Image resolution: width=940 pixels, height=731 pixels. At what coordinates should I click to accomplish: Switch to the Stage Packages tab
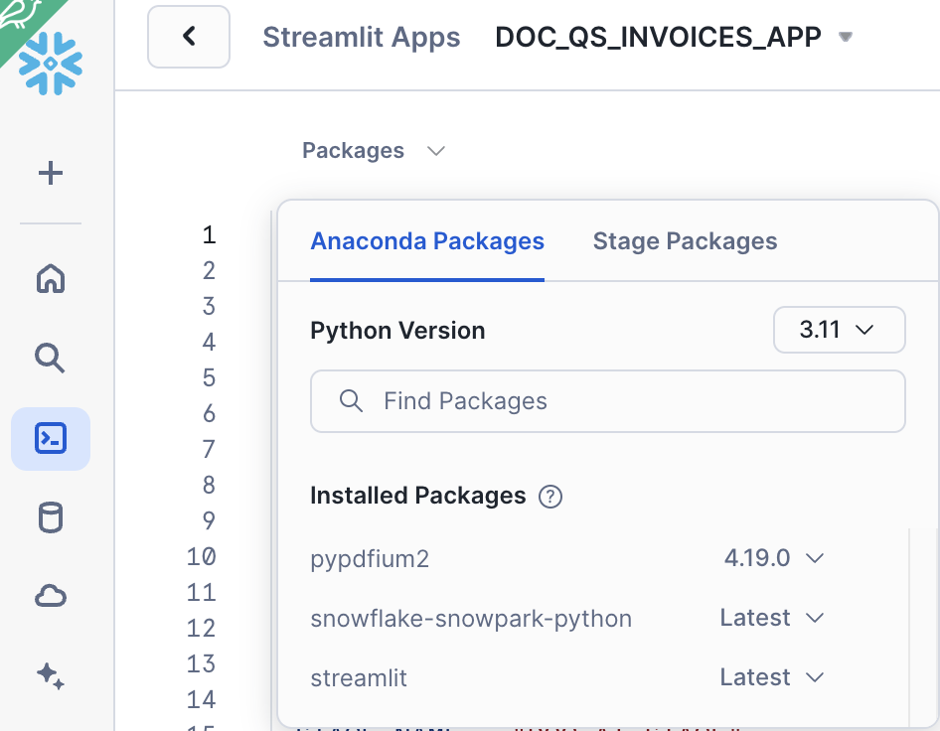coord(685,241)
